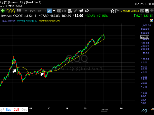Click the bar chart style icon
The width and height of the screenshot is (154, 115).
click(x=64, y=11)
